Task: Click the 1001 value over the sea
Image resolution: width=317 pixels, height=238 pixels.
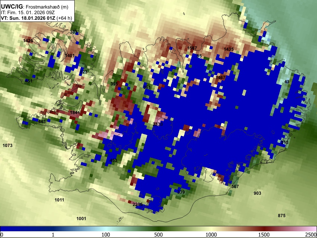Action: pos(81,219)
